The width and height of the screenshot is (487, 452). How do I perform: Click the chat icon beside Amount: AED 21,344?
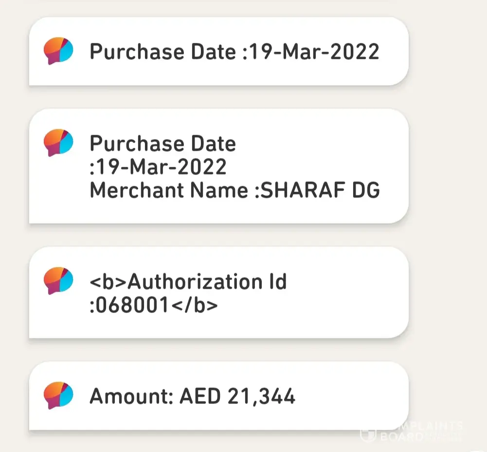point(58,396)
